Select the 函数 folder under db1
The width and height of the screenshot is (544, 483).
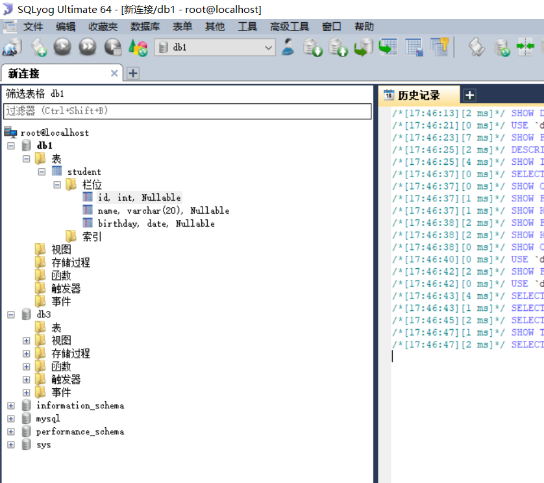tap(61, 275)
